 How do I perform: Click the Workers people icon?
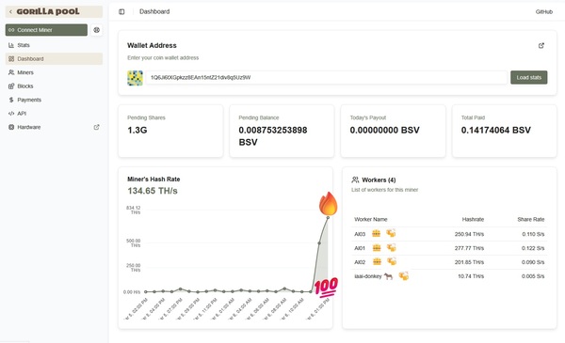355,179
